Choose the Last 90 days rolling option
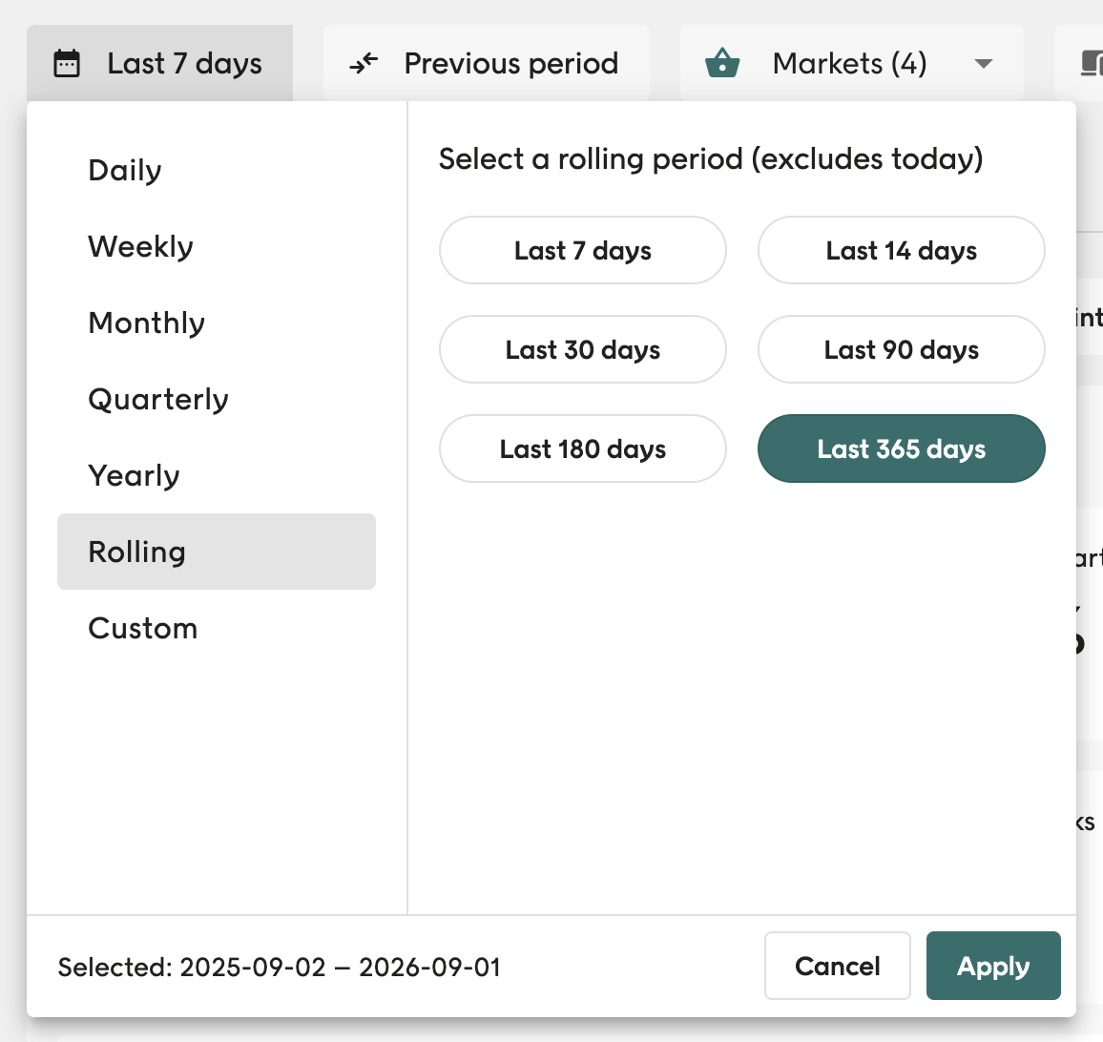Viewport: 1103px width, 1042px height. pos(901,349)
